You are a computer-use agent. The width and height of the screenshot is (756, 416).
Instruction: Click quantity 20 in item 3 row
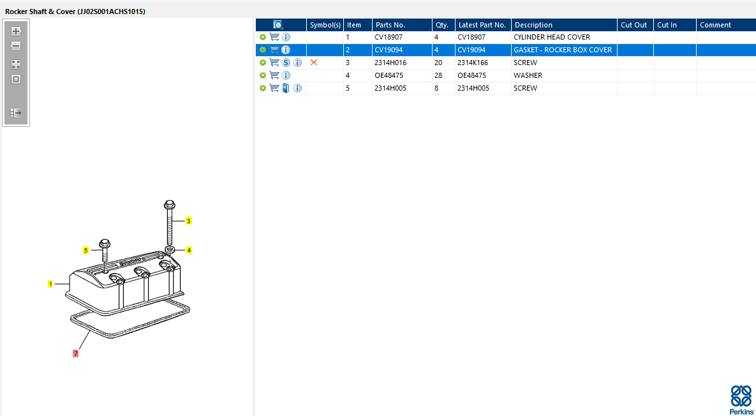pos(438,63)
